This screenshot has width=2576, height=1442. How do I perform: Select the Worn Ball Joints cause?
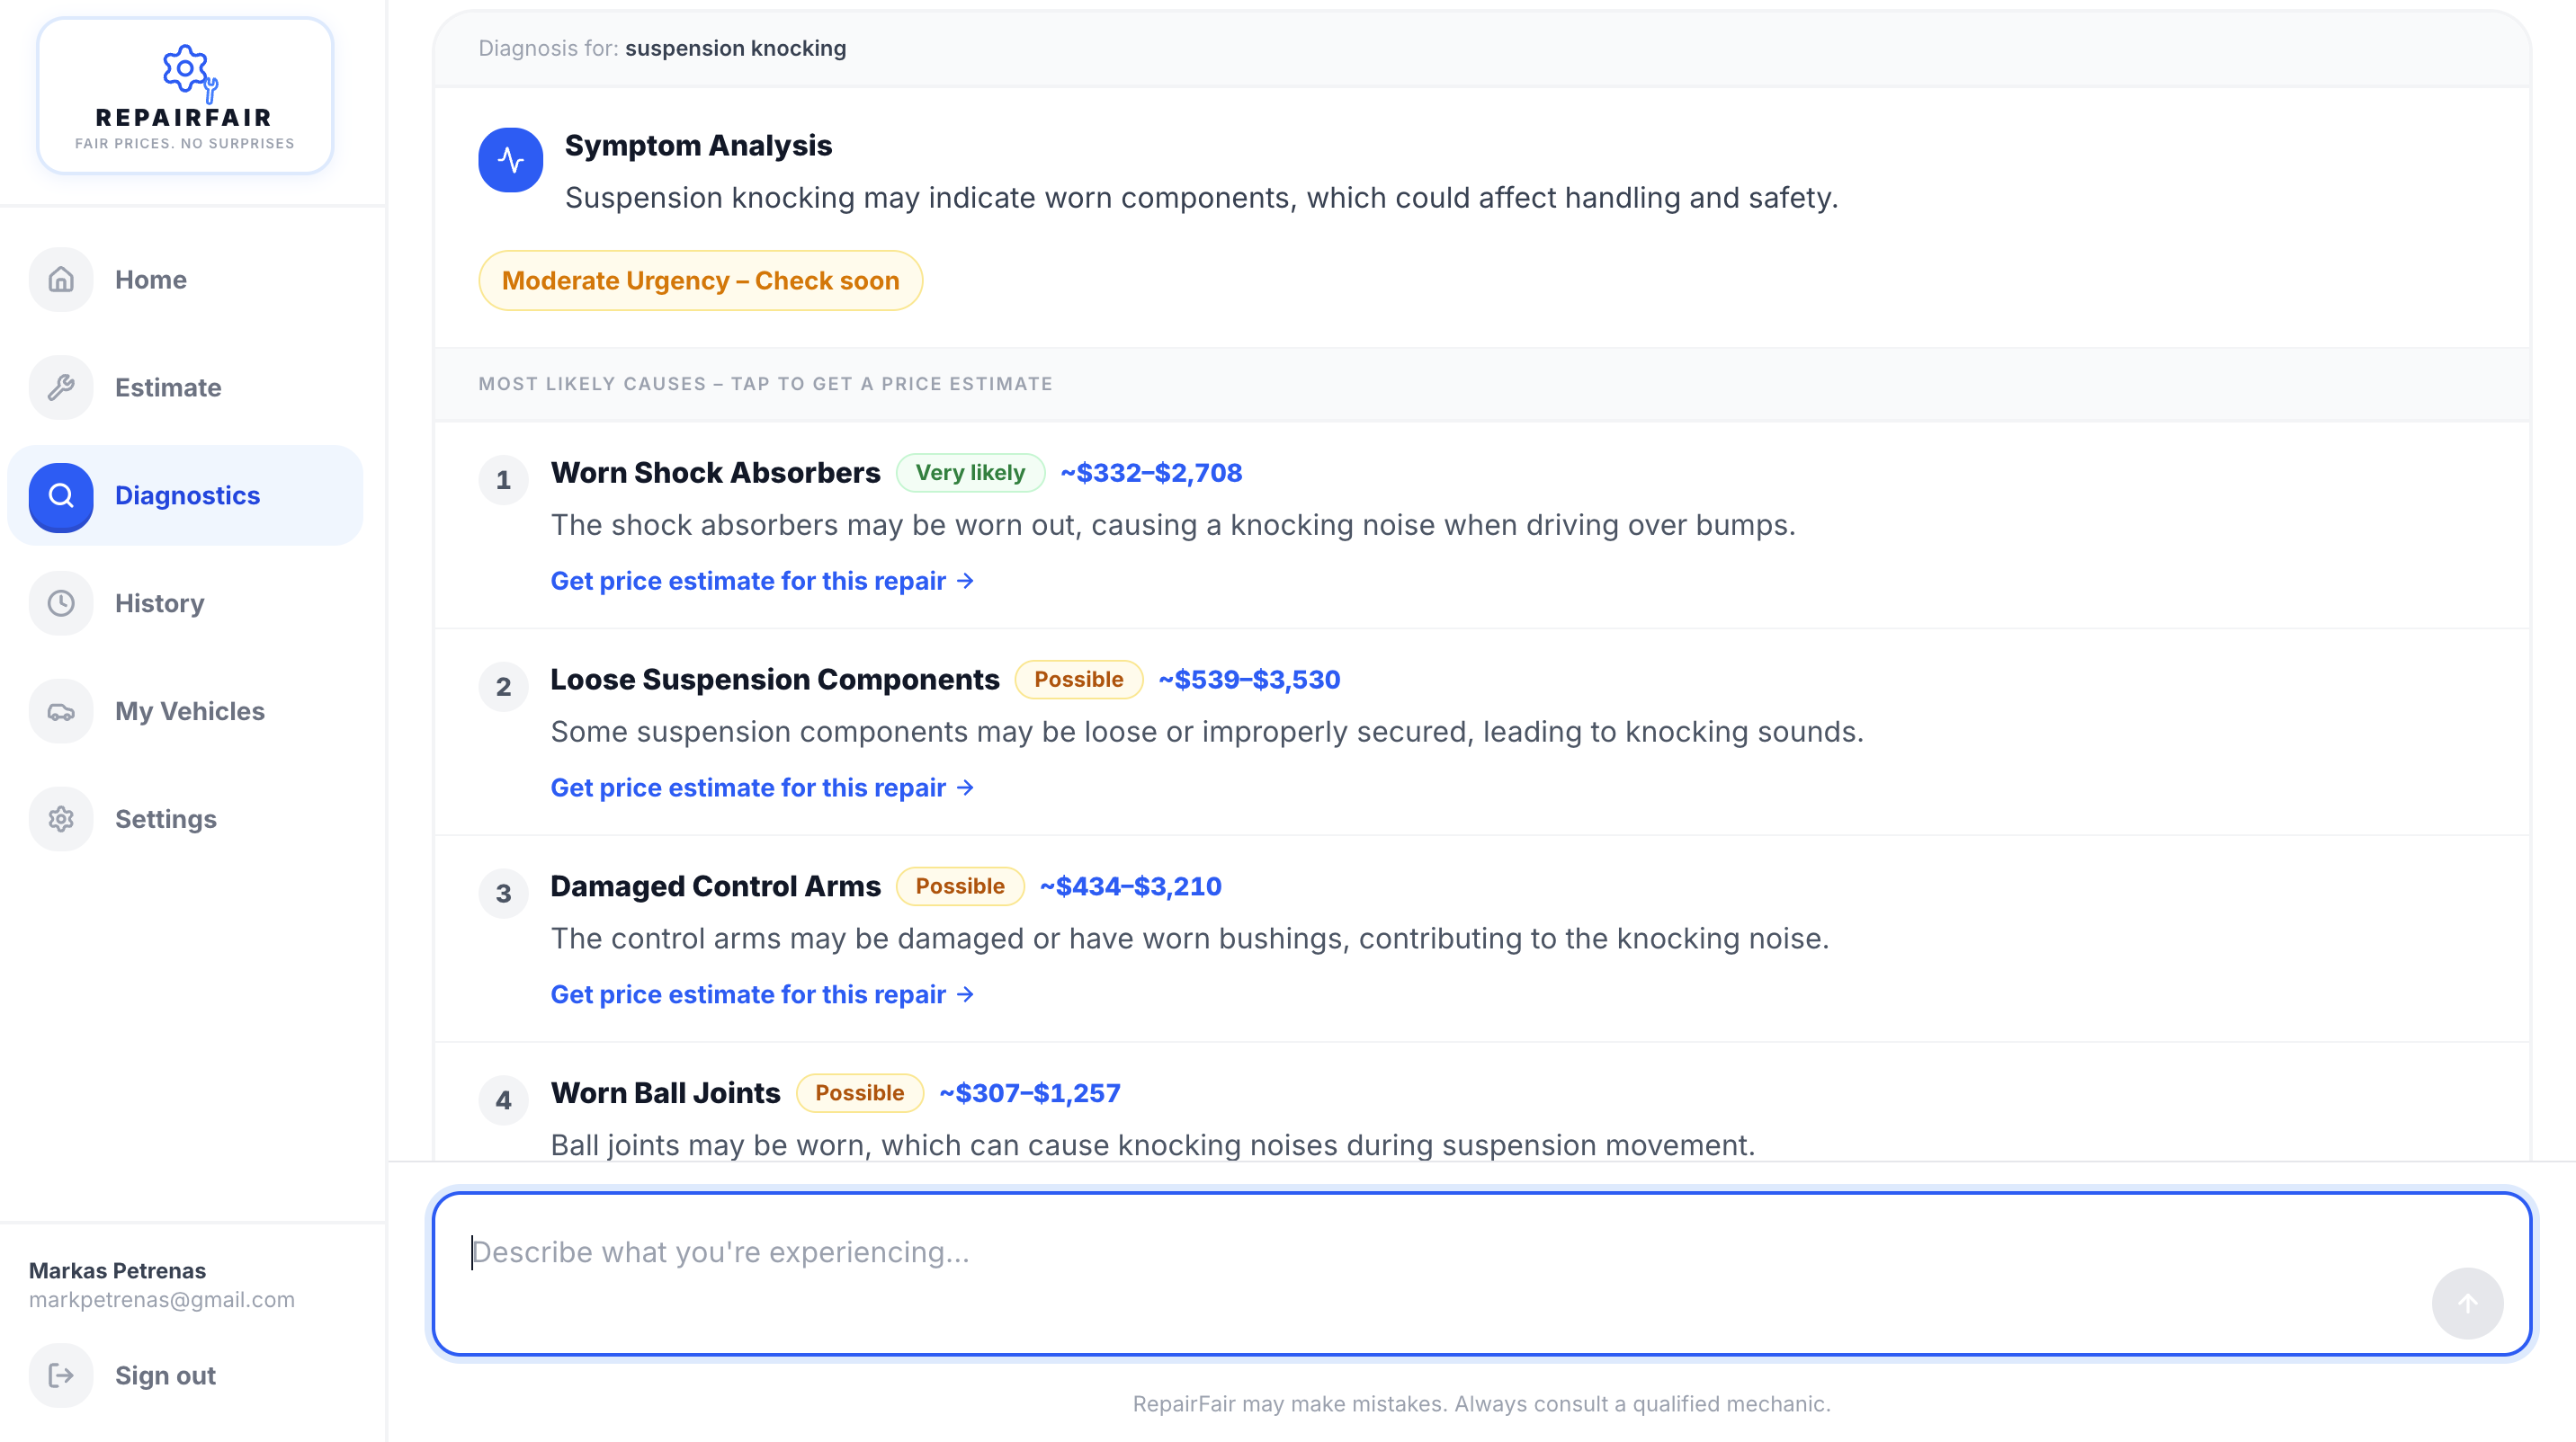[665, 1093]
